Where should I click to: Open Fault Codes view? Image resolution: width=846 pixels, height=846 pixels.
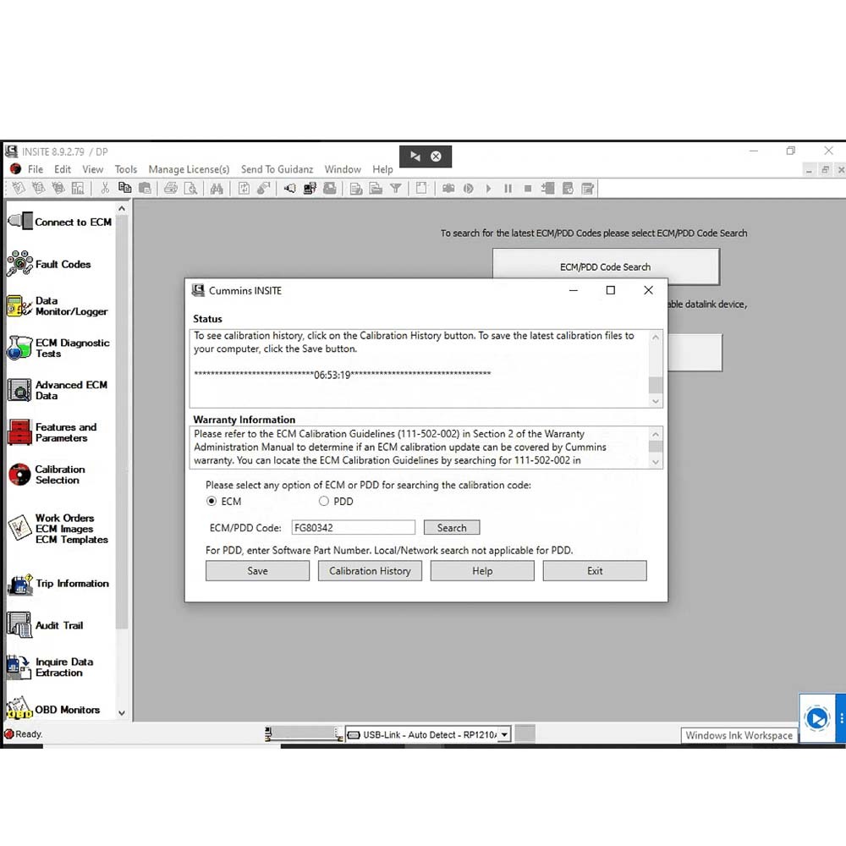(x=49, y=264)
